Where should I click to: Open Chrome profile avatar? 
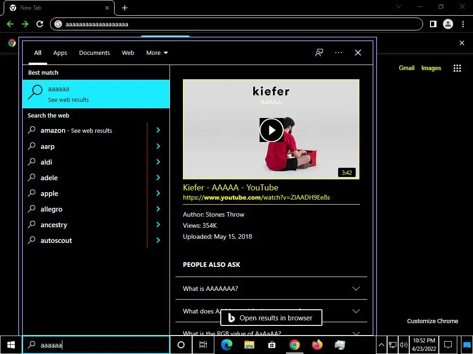[448, 24]
